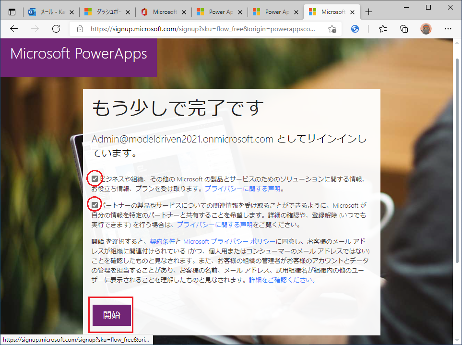Maximize the Edge browser window
Viewport: 462px width, 345px height.
coord(428,7)
